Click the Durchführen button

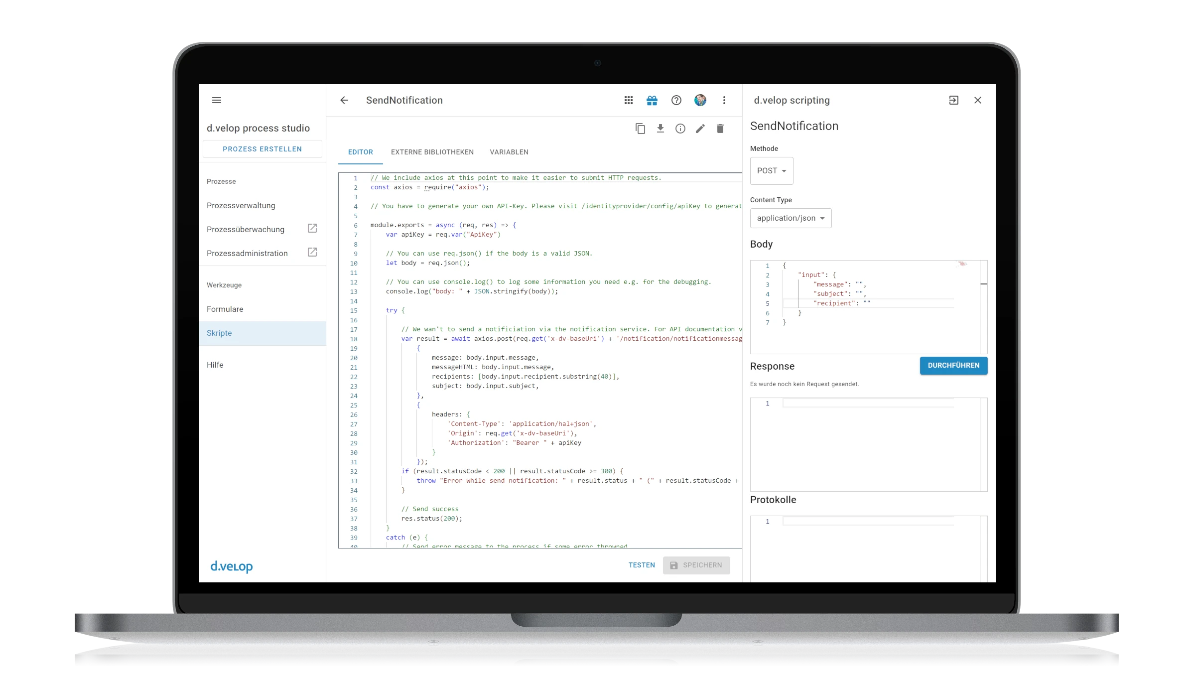(953, 365)
